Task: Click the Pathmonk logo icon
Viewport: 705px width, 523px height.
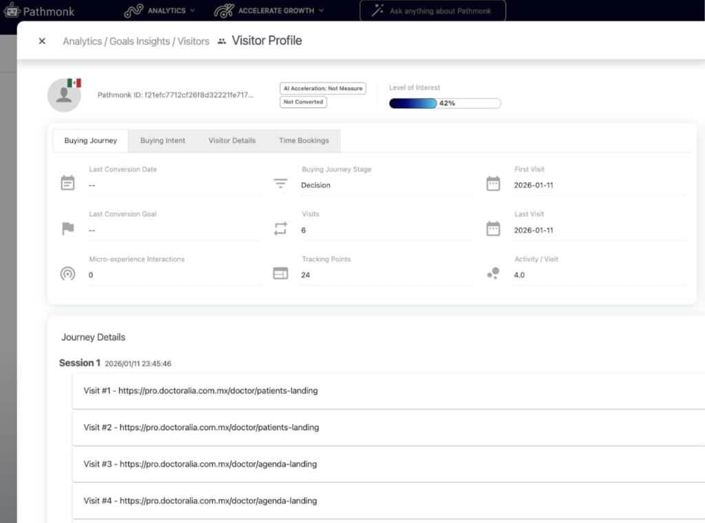Action: coord(12,10)
